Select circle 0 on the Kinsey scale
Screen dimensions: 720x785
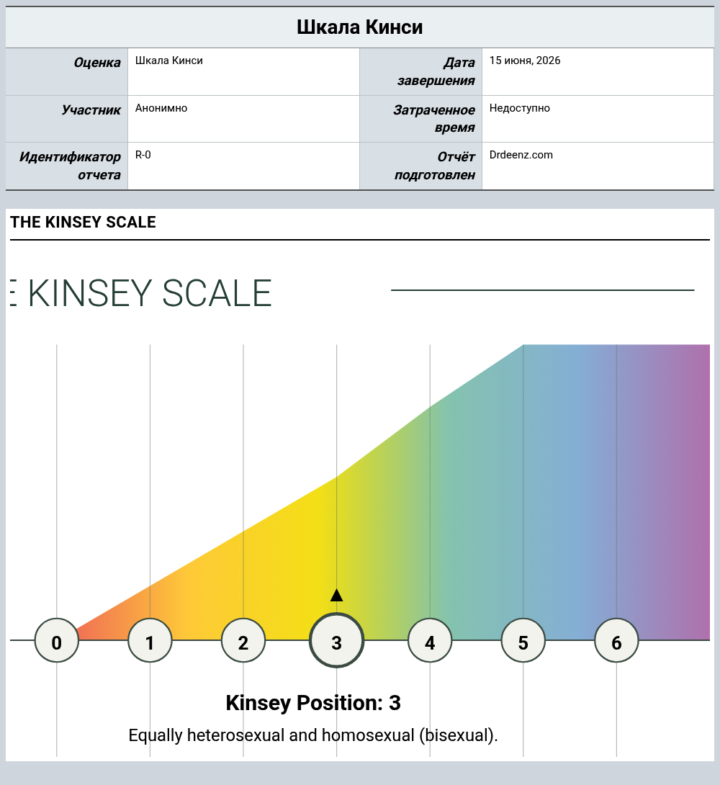(57, 640)
